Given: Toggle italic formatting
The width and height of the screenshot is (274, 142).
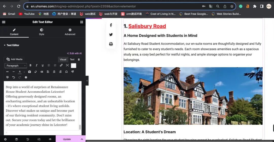Looking at the screenshot, I should pos(37,65).
